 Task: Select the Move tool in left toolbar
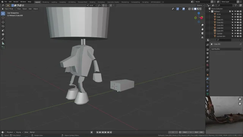(x=3, y=22)
